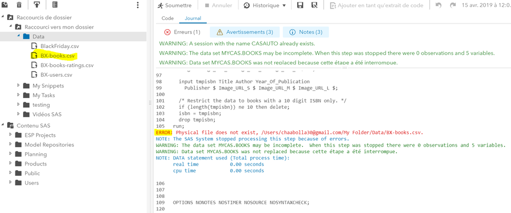Screen dimensions: 511x213
Task: Run the program with Soumettre
Action: pyautogui.click(x=174, y=6)
